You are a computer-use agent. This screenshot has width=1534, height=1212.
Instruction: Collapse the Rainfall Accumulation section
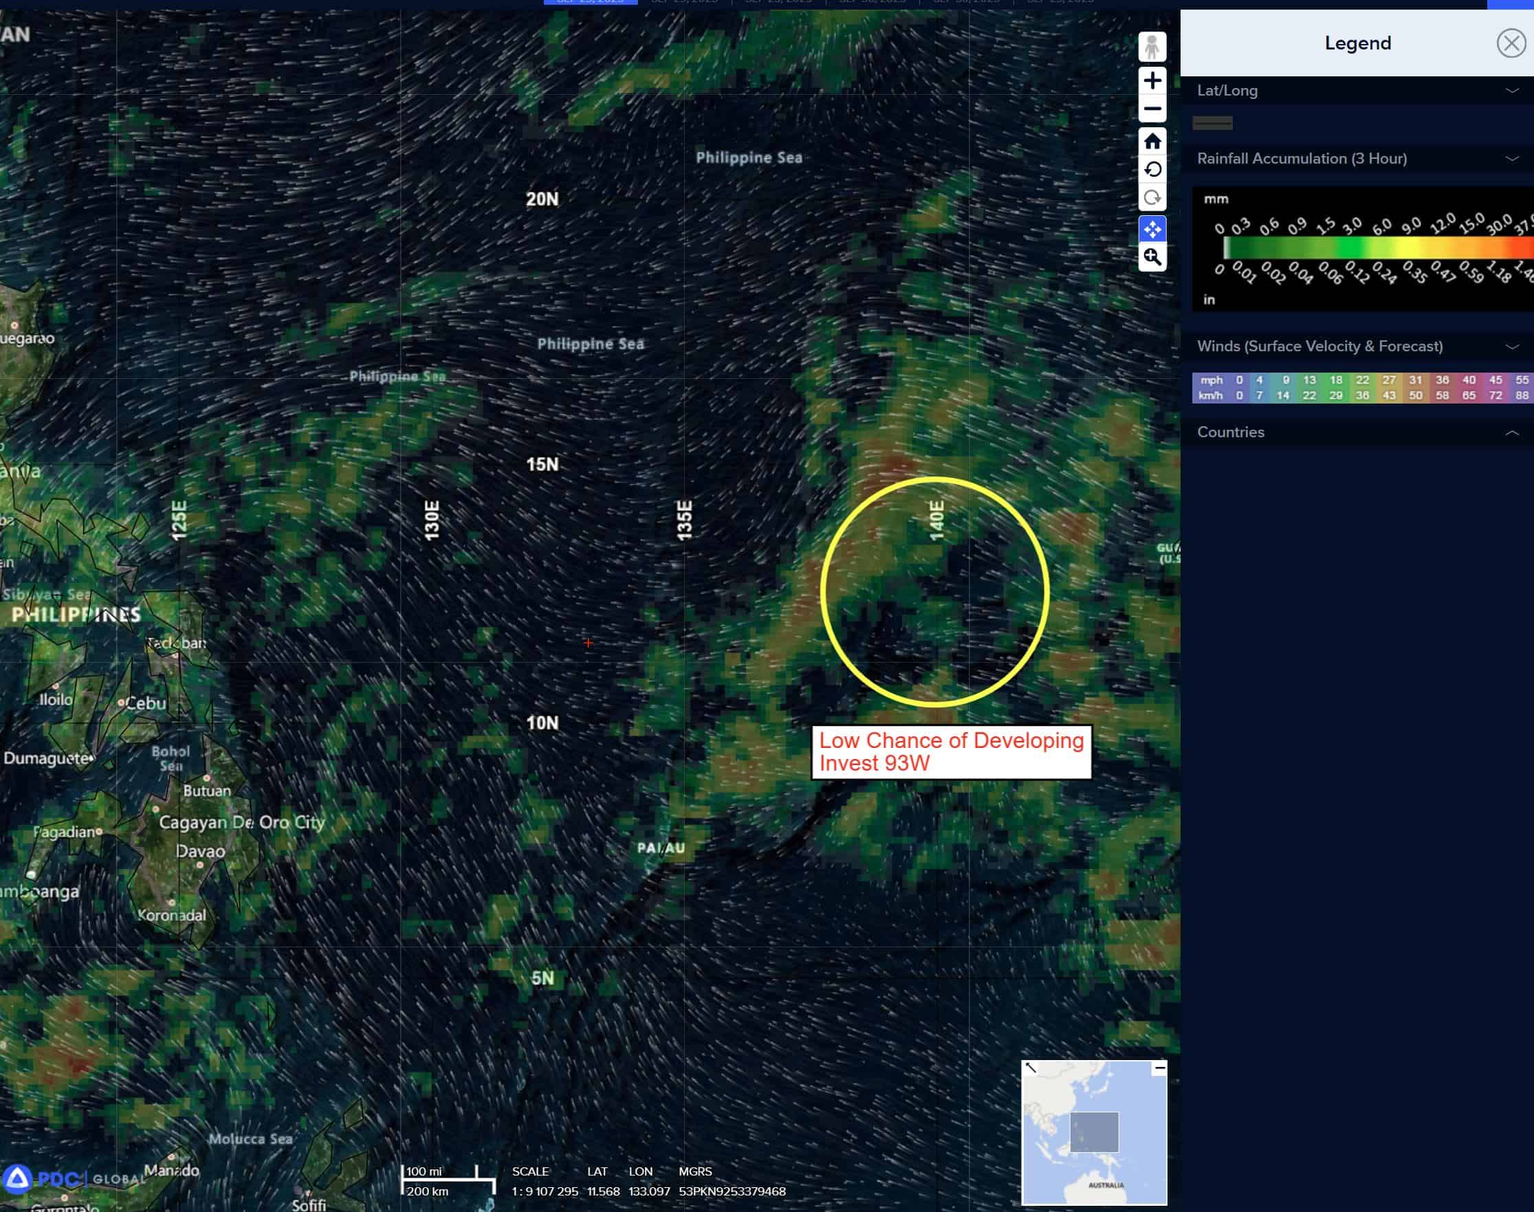(1512, 159)
